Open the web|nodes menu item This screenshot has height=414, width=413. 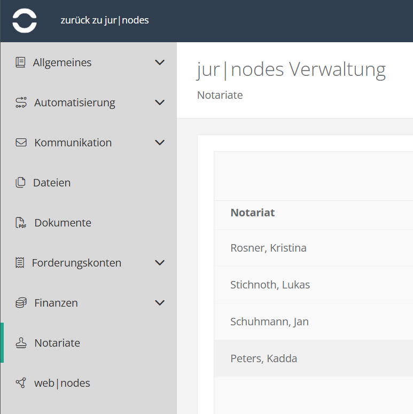point(62,383)
